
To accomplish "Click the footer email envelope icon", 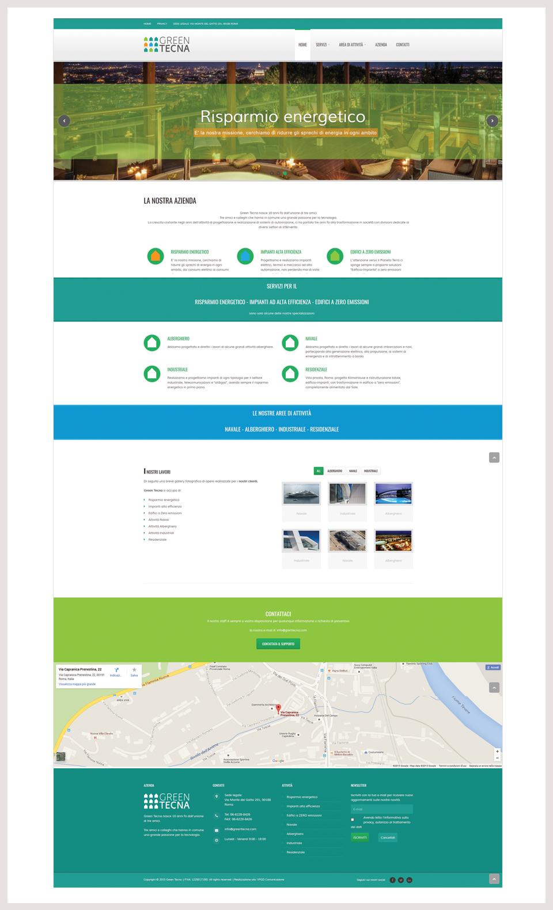I will tap(217, 830).
